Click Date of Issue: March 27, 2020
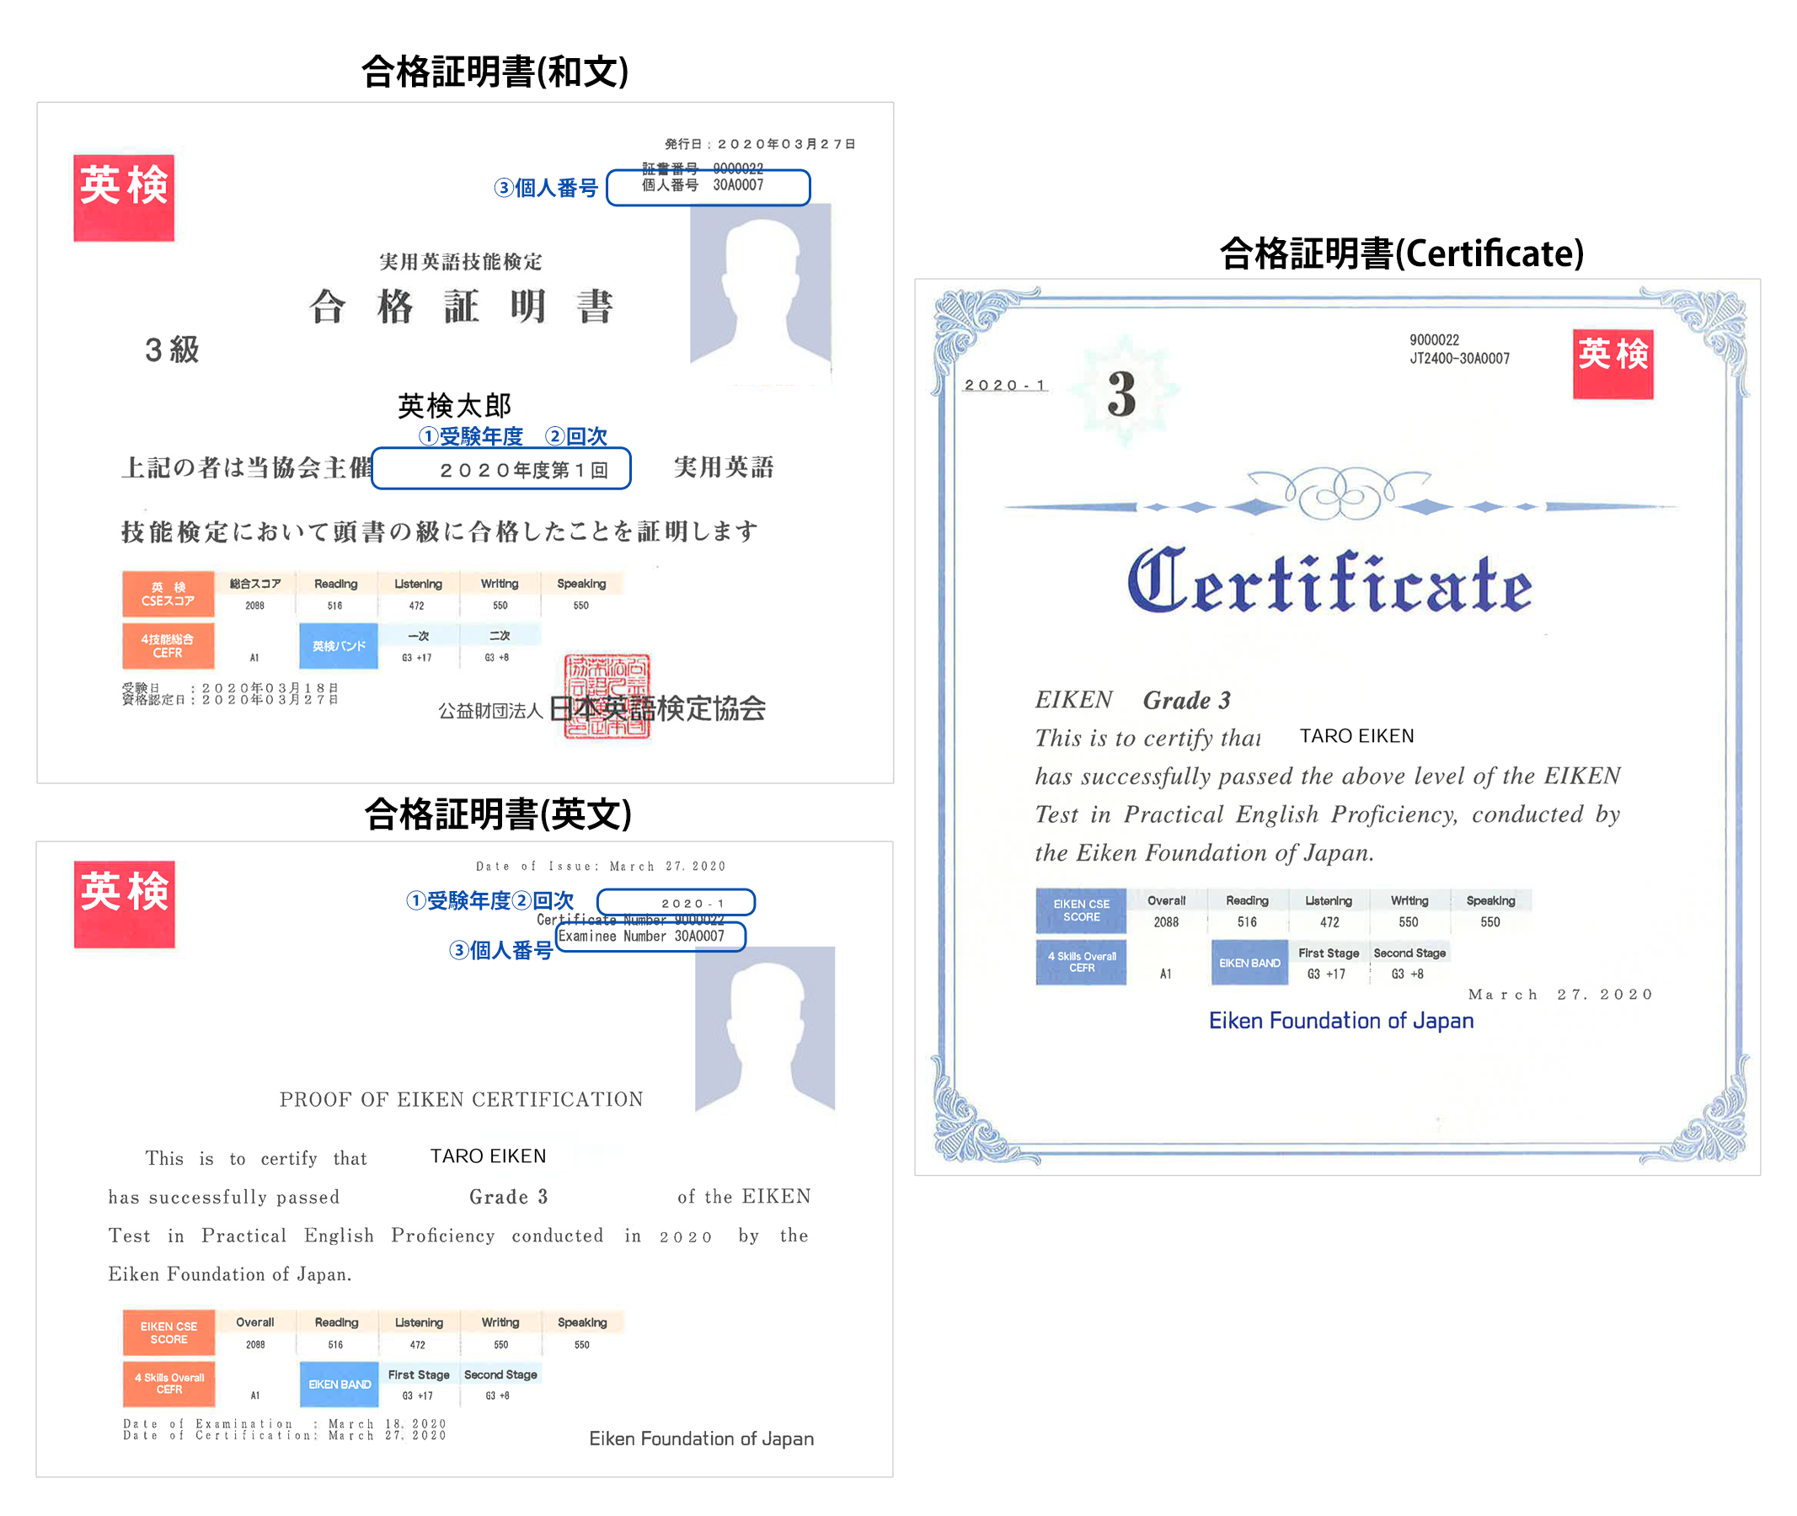 601,867
